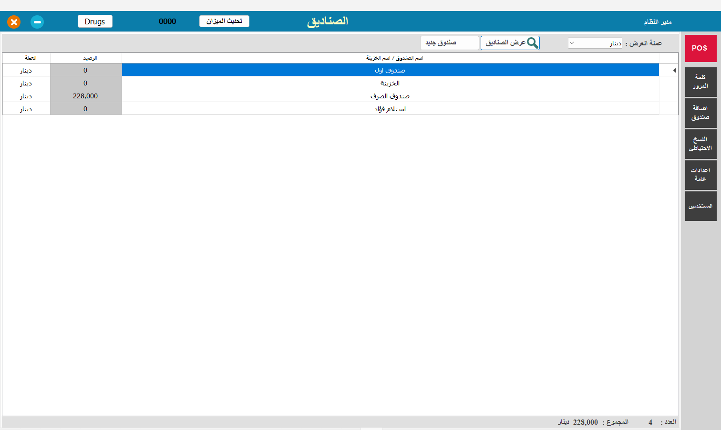Open اعدادات عامة in the sidebar
This screenshot has width=721, height=430.
tap(700, 175)
